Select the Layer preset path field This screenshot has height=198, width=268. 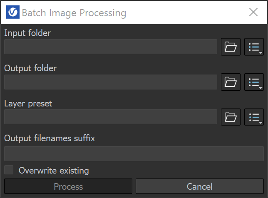coord(111,117)
